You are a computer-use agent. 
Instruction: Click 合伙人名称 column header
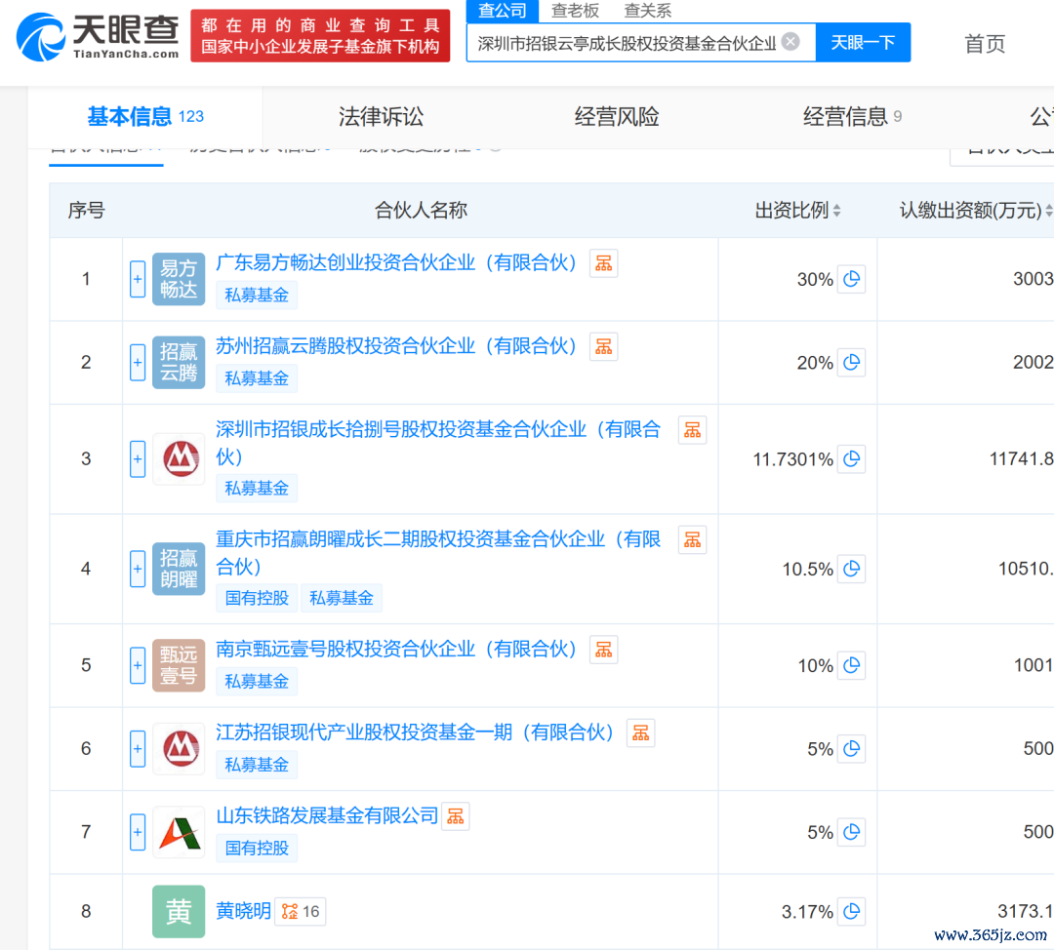pyautogui.click(x=420, y=211)
